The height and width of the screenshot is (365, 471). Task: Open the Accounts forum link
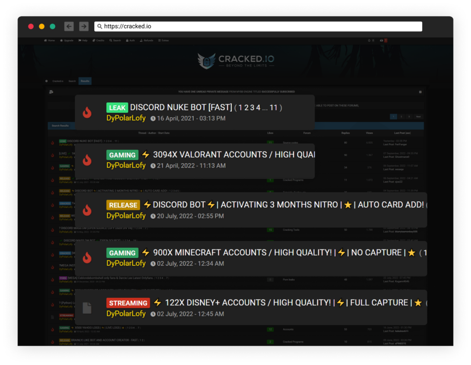[x=288, y=329]
